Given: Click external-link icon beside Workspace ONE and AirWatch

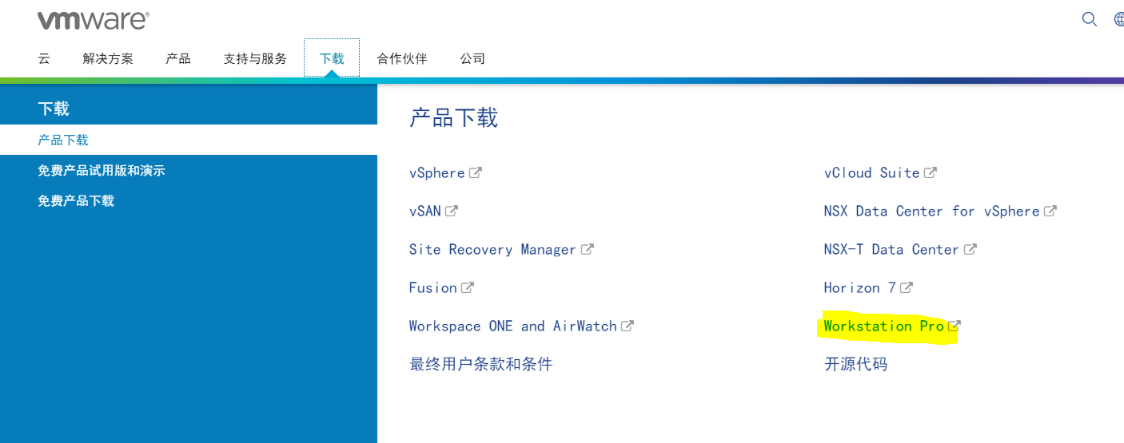Looking at the screenshot, I should 628,326.
